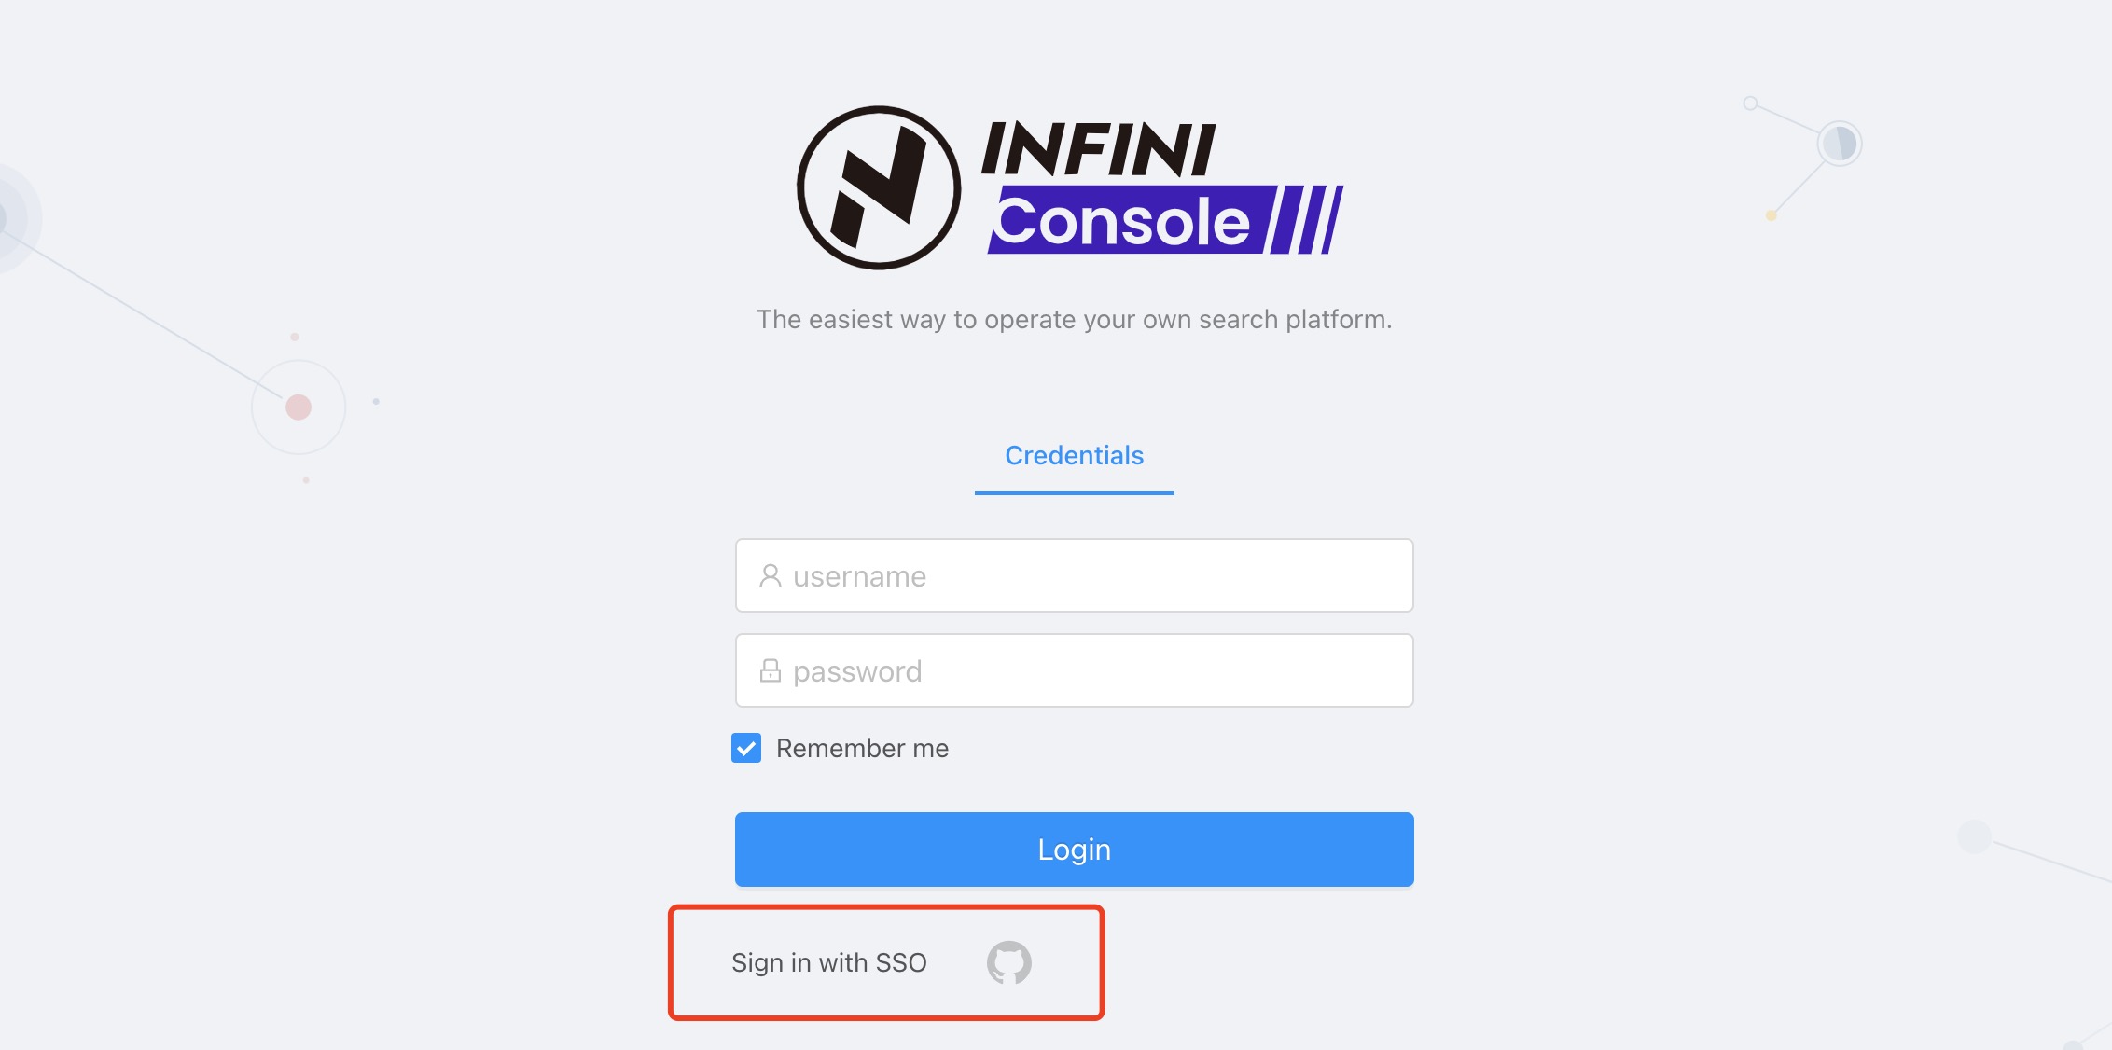
Task: Click the circular INFINI N logo
Action: click(x=877, y=187)
